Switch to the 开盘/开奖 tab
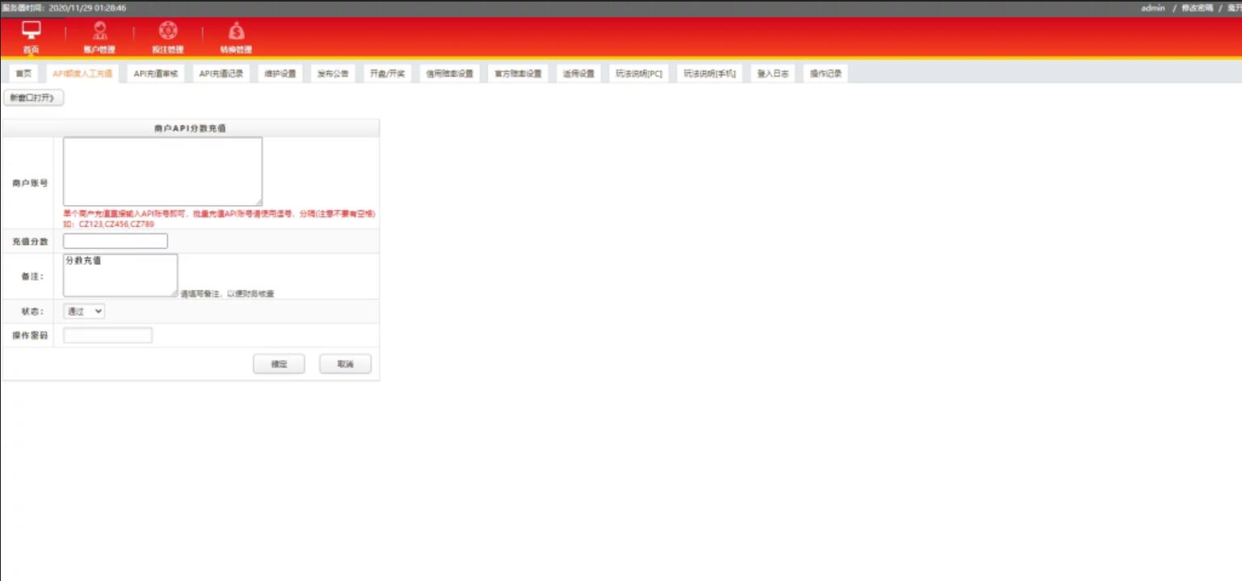 (387, 74)
